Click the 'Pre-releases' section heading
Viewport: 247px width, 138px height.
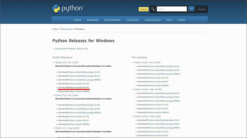pos(139,57)
